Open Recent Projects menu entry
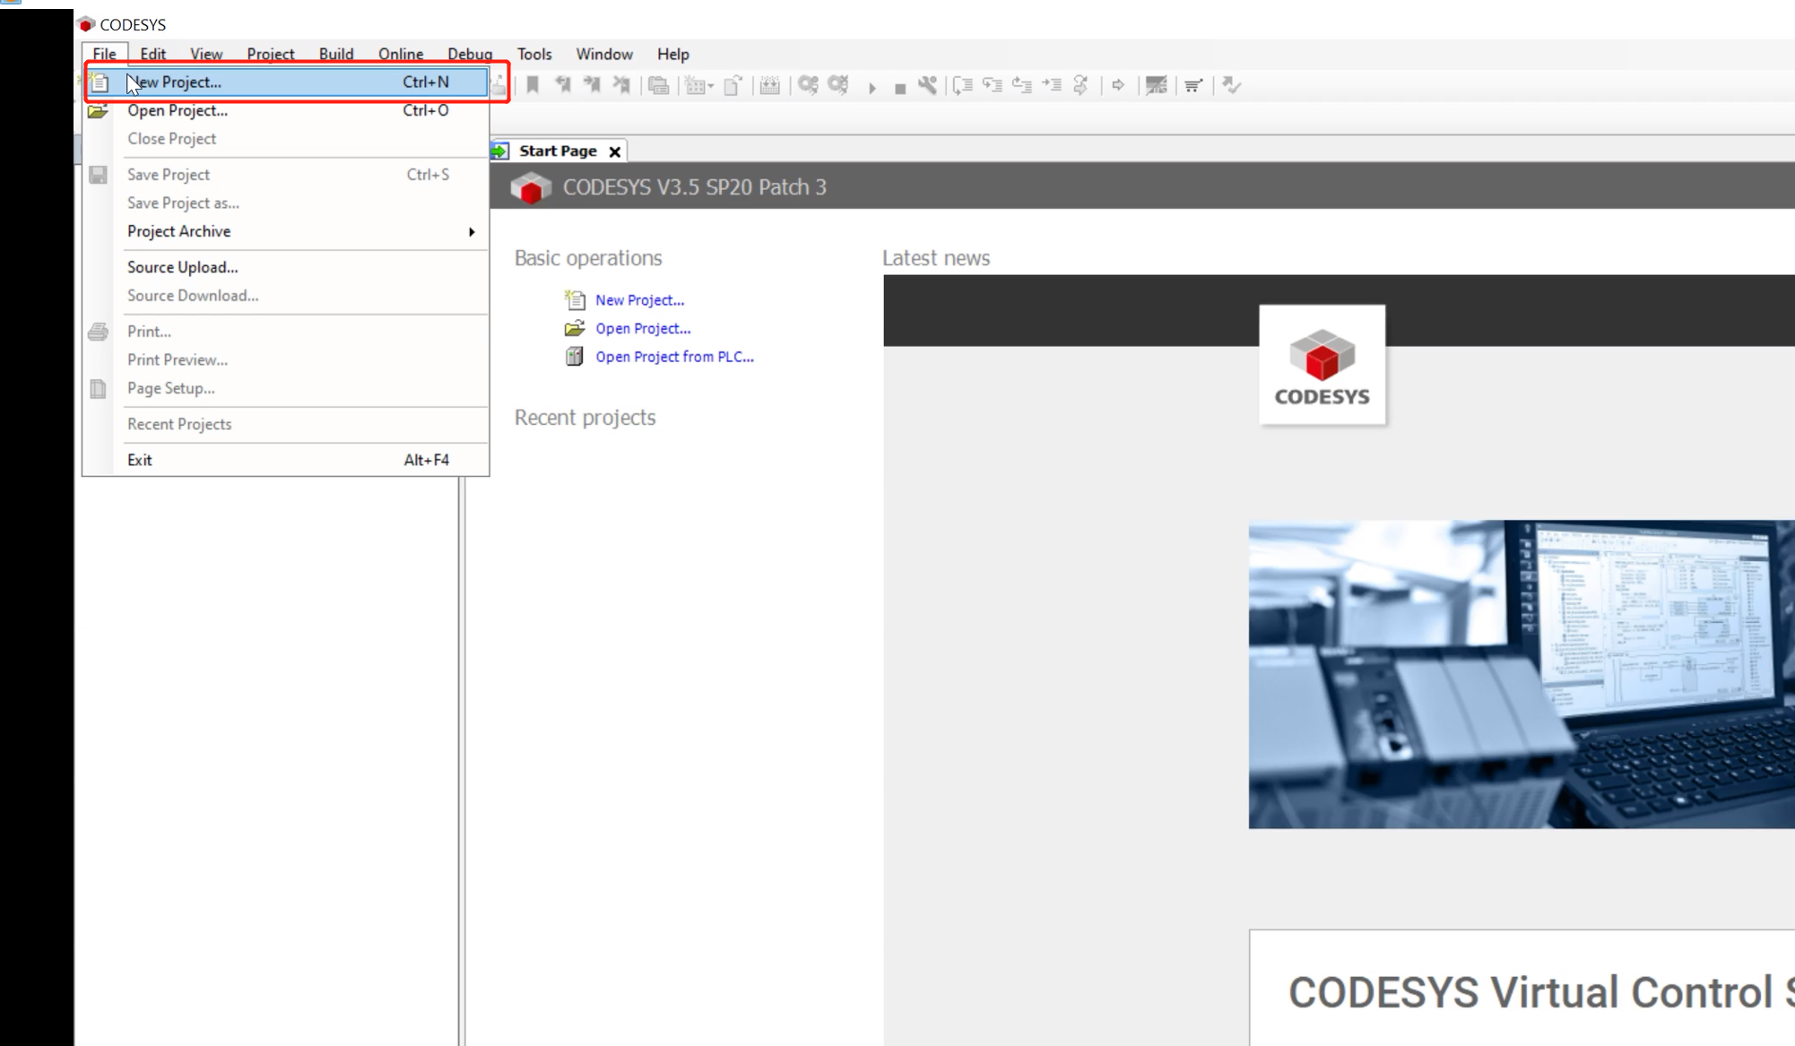The image size is (1795, 1046). click(287, 424)
